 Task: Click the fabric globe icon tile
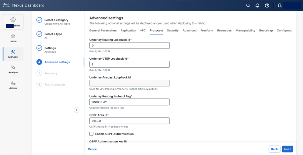click(x=13, y=22)
